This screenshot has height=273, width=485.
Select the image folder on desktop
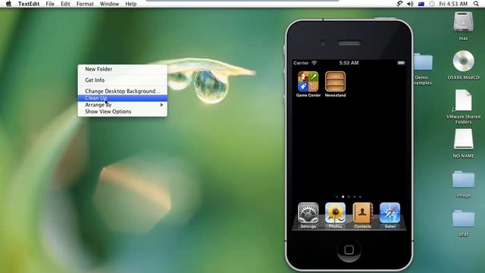point(463,179)
